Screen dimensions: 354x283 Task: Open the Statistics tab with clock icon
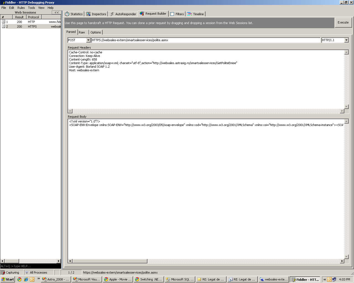[x=74, y=14]
